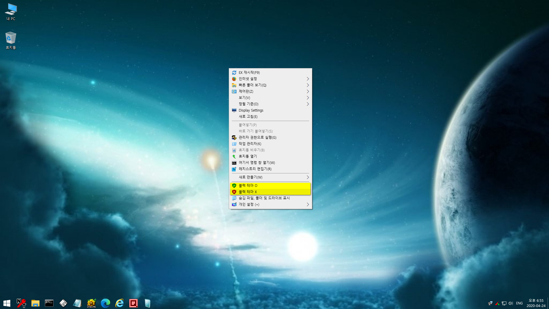Click the 개인 설정 icon
This screenshot has width=549, height=309.
[x=234, y=205]
